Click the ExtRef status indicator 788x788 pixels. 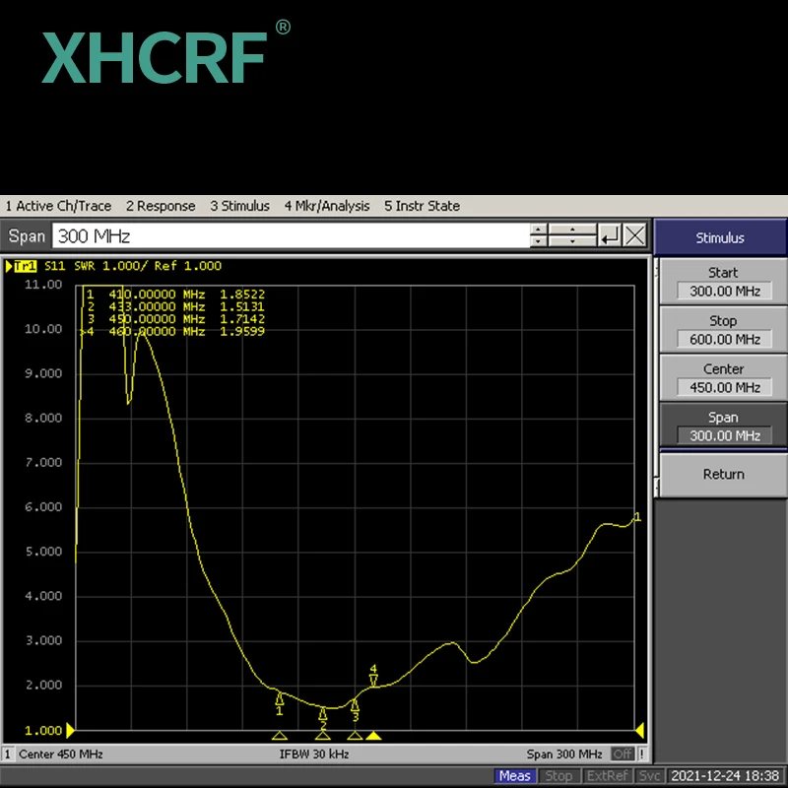tap(607, 776)
